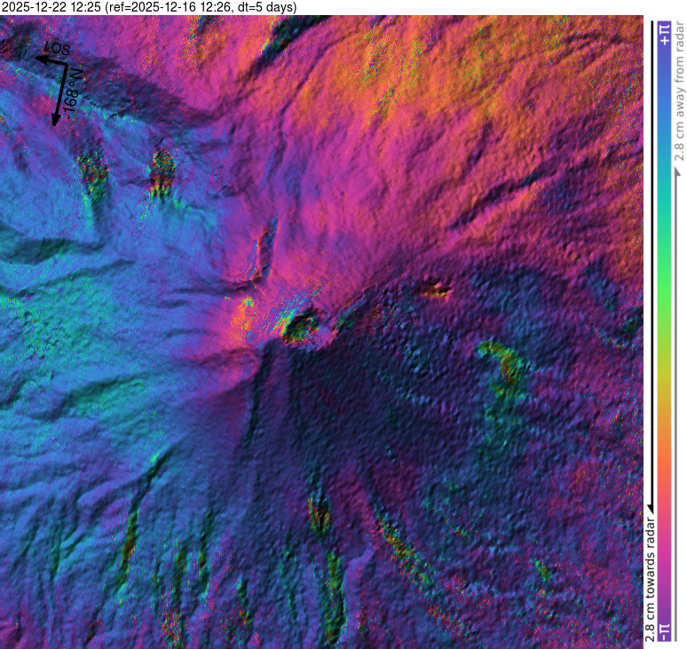Viewport: 687px width, 649px height.
Task: Click the acquisition date 2025-12-22 12:25
Action: (51, 7)
